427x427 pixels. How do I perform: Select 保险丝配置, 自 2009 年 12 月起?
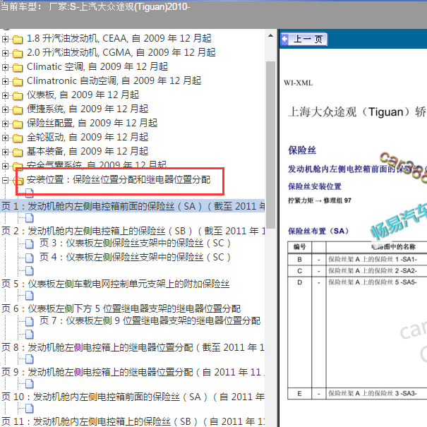(x=92, y=124)
